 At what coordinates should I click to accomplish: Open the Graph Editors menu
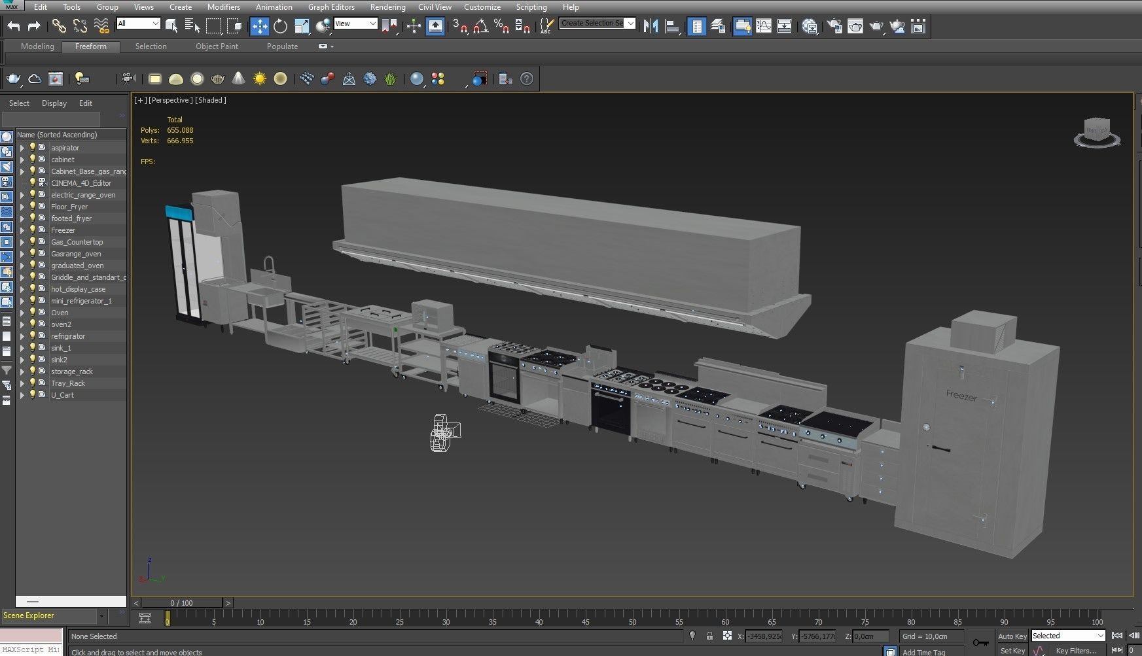(x=331, y=7)
